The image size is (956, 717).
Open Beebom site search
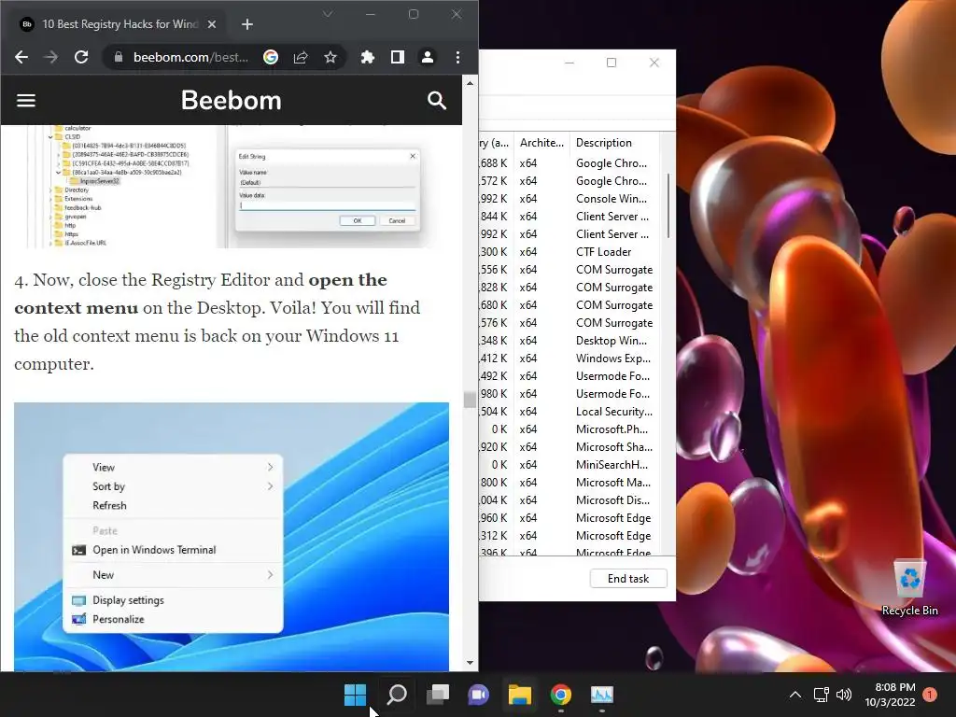click(x=437, y=100)
